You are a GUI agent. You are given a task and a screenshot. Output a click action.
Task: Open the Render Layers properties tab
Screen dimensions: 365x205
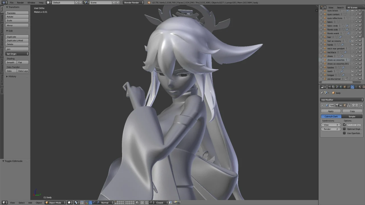click(333, 87)
